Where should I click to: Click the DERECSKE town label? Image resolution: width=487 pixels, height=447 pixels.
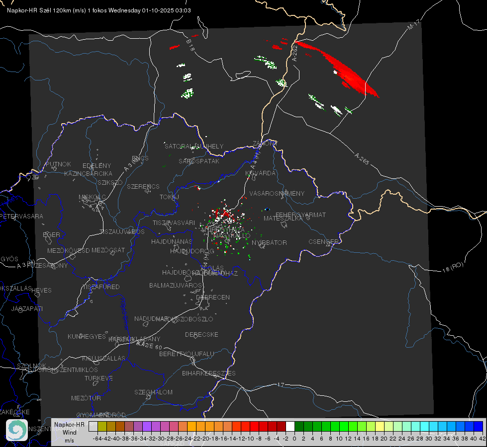point(201,335)
